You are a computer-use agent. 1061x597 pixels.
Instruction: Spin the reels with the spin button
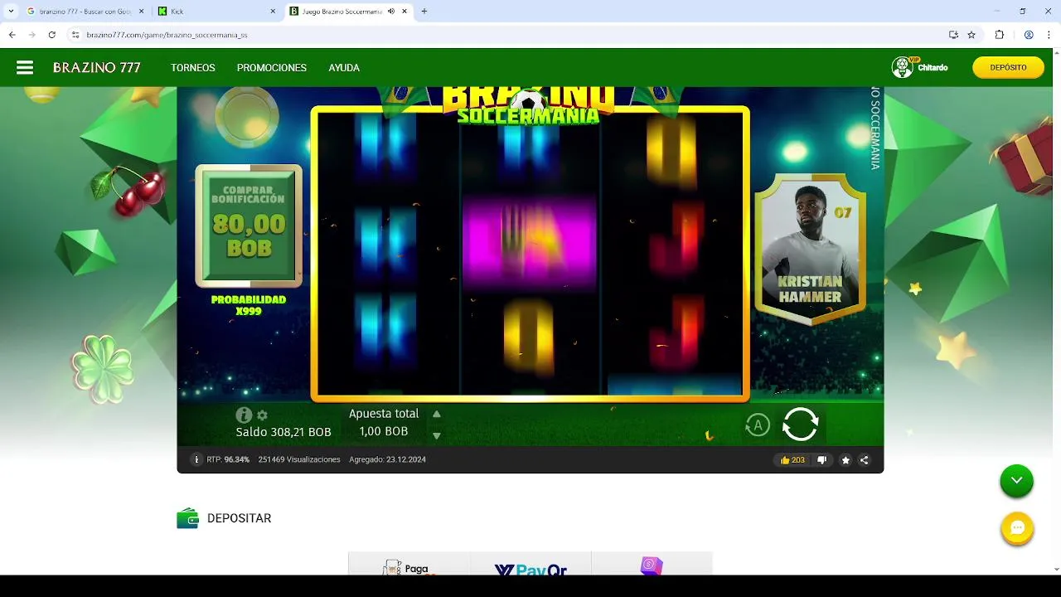click(800, 424)
